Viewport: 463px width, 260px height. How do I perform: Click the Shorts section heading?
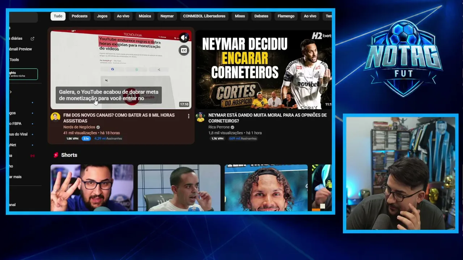coord(69,155)
